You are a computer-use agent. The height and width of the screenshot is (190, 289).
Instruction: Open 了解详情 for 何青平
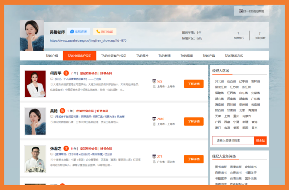tap(193, 83)
